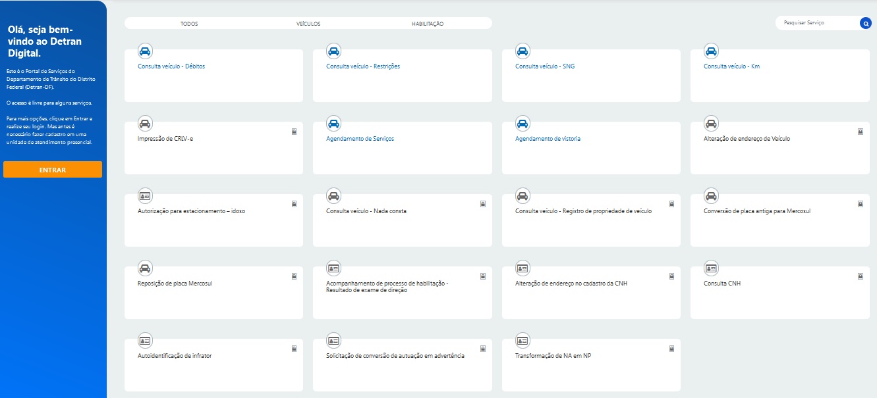Click the car icon on Agendamento de vistoria card
Viewport: 877px width, 398px height.
(523, 124)
